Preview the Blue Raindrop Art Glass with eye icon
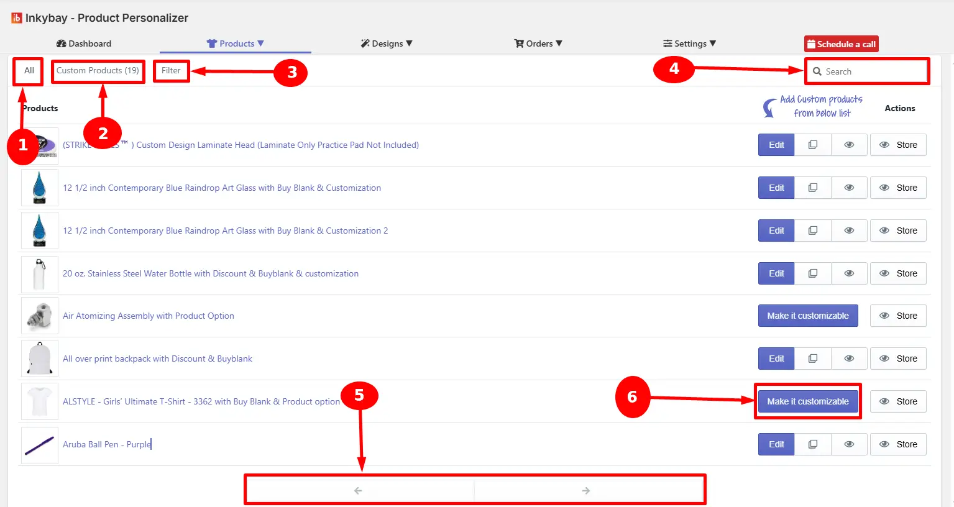Image resolution: width=954 pixels, height=507 pixels. pos(849,188)
